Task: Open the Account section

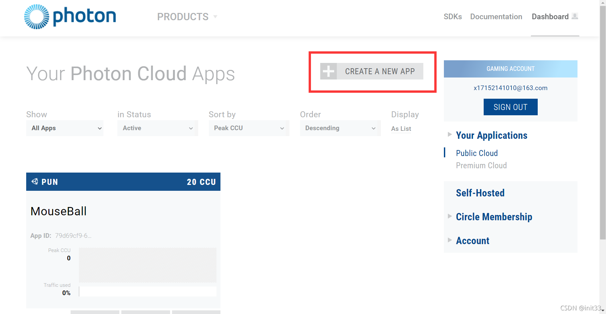Action: [x=472, y=240]
